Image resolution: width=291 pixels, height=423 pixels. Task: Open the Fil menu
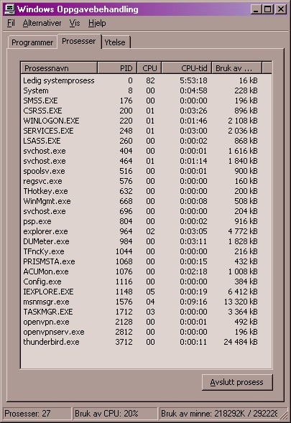click(11, 24)
